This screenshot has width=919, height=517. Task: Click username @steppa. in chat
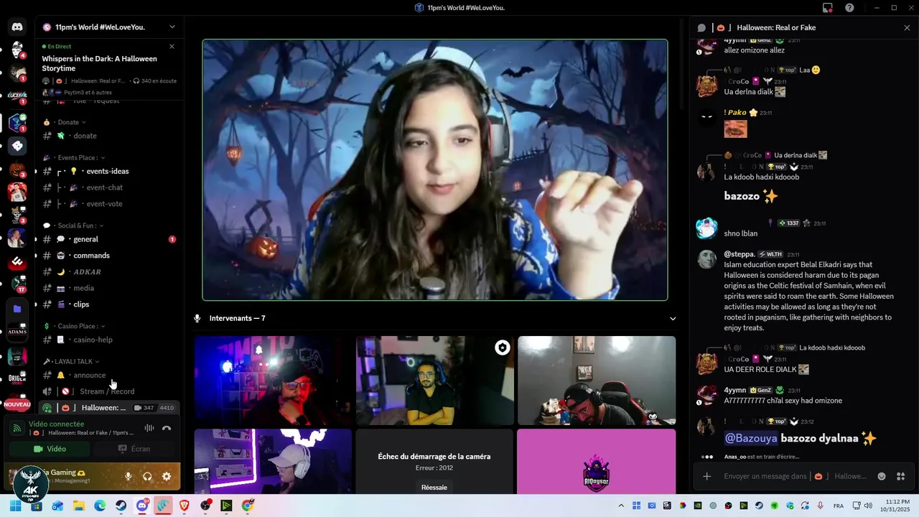[x=739, y=254]
